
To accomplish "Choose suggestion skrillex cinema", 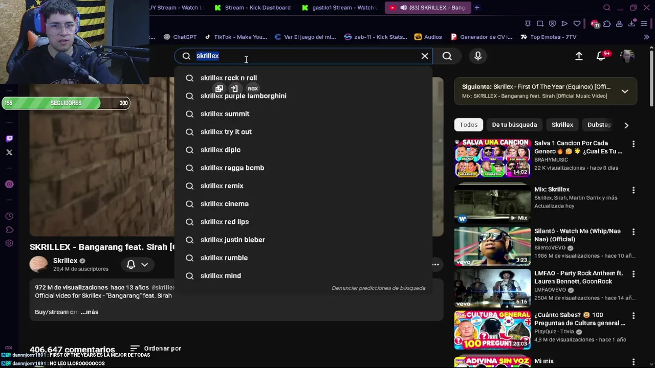I will 303,204.
